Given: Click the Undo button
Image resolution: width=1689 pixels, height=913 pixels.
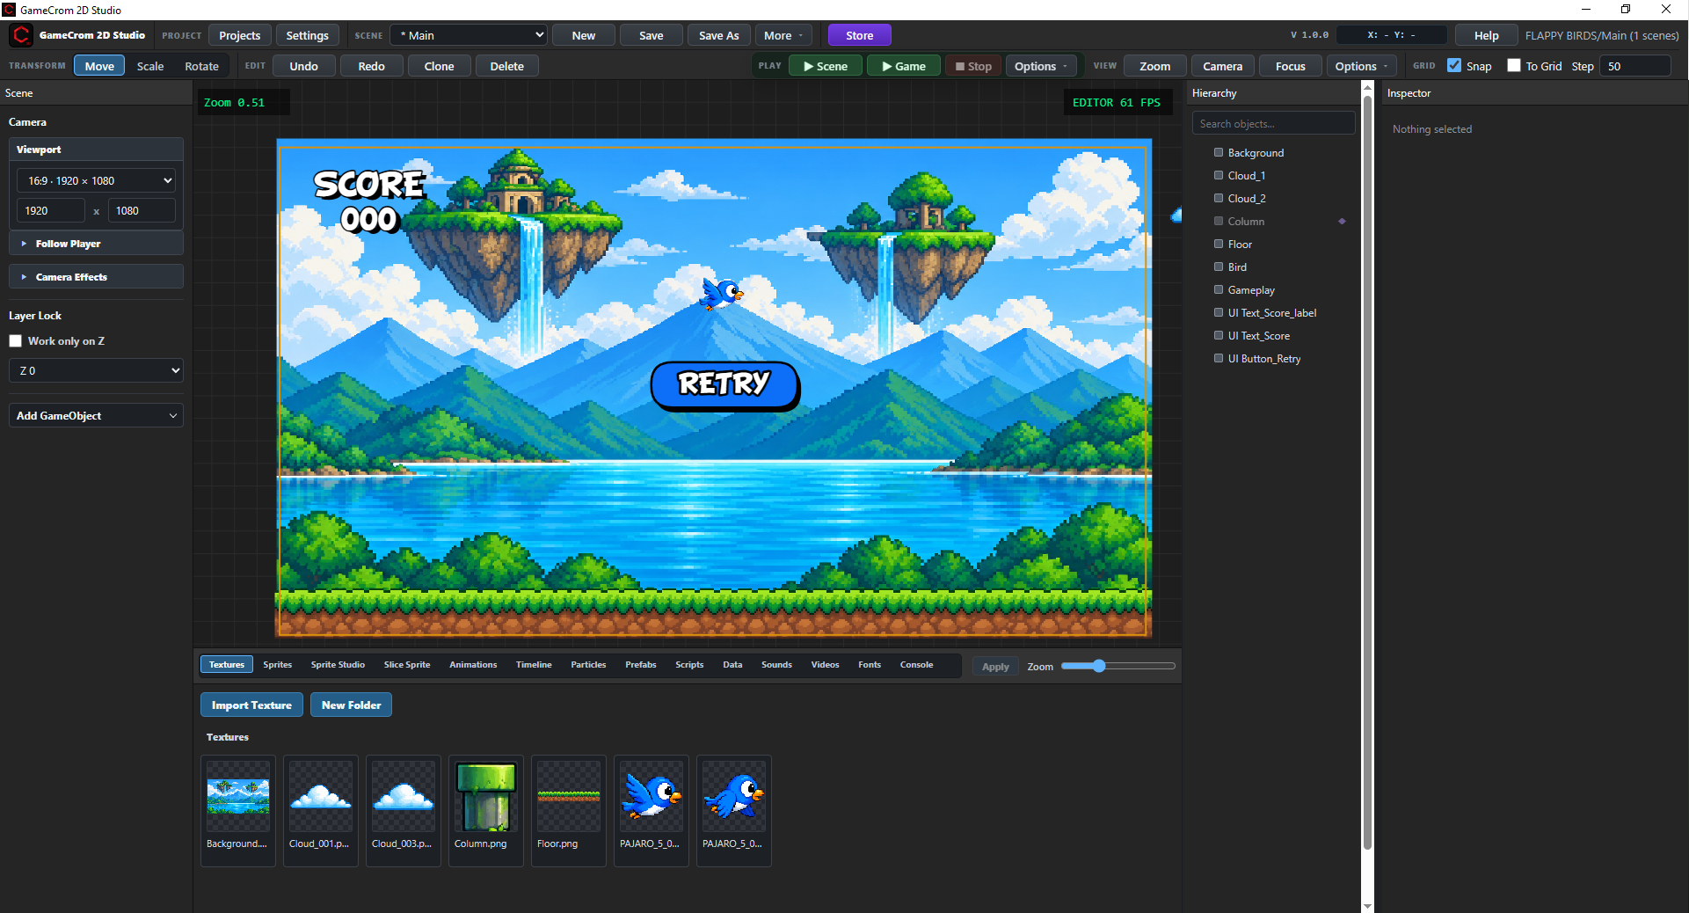Looking at the screenshot, I should (303, 66).
